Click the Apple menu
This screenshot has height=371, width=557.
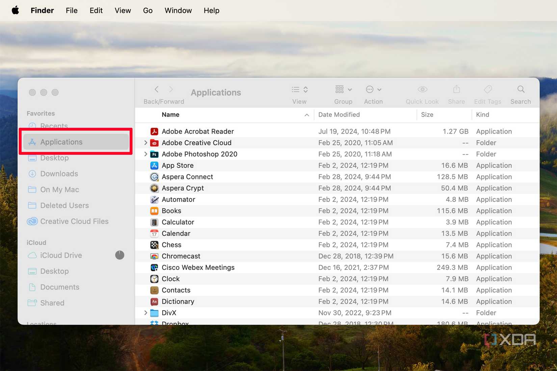[x=15, y=10]
